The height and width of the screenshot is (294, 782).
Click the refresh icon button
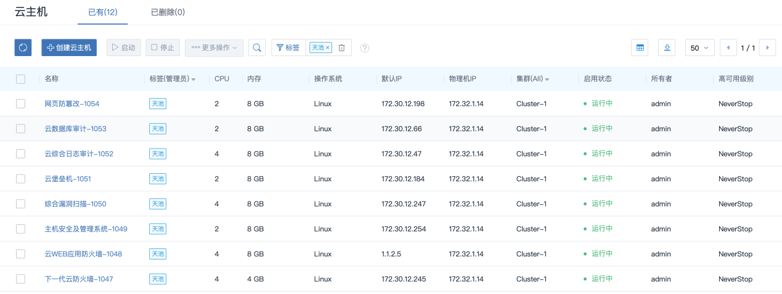pyautogui.click(x=23, y=47)
